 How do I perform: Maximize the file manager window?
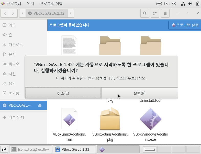pos(187,13)
